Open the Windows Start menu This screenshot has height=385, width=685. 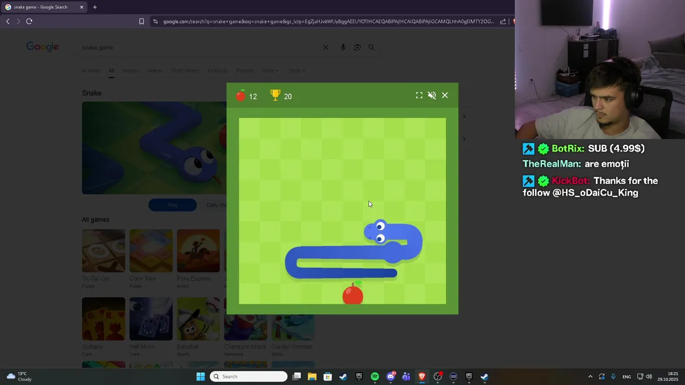click(200, 376)
